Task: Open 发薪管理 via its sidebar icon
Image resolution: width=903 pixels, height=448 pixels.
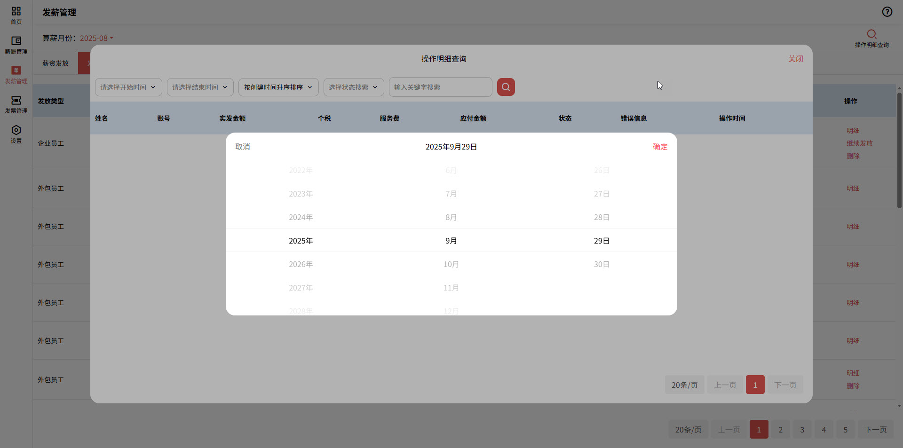Action: point(16,74)
